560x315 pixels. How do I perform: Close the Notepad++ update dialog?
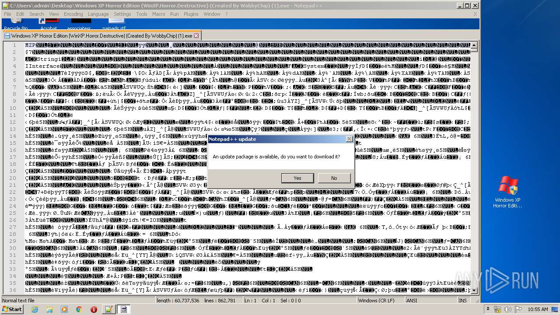click(x=349, y=139)
